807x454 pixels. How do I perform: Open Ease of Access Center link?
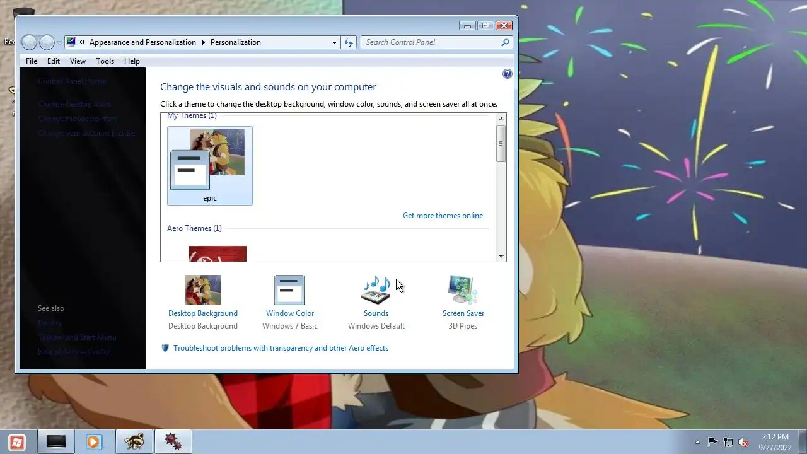[x=74, y=352]
